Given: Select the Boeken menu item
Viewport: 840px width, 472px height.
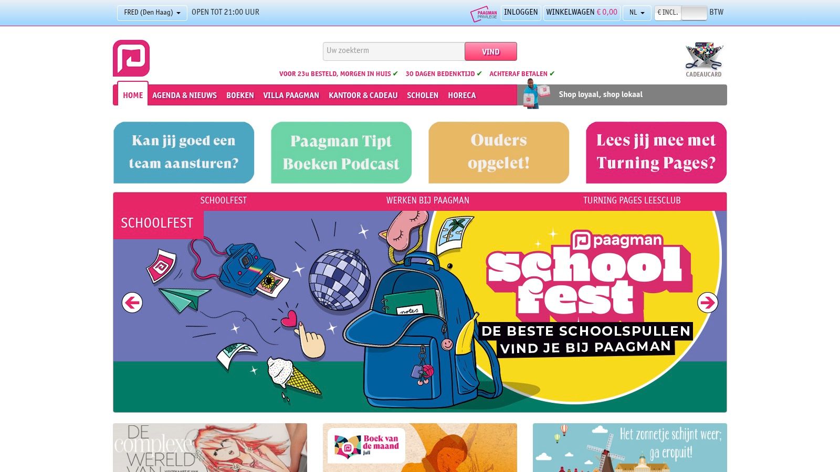Looking at the screenshot, I should pos(240,95).
